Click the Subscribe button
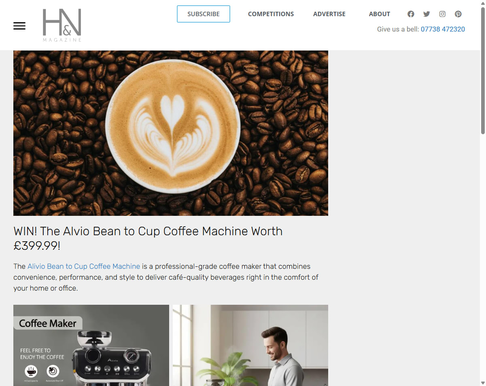This screenshot has height=386, width=486. click(x=204, y=14)
